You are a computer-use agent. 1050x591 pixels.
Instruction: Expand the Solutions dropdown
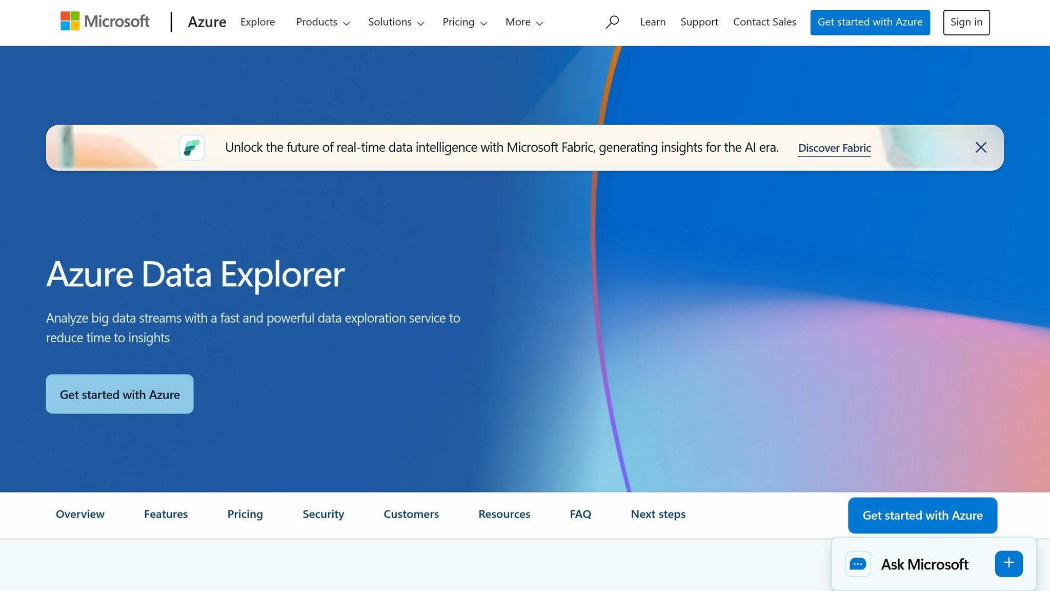396,22
